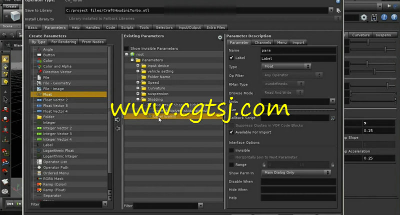Switch to the Handles tab

(92, 27)
